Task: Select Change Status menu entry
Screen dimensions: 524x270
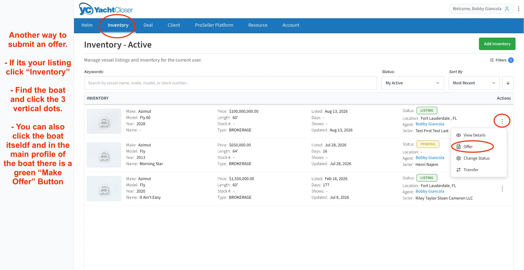Action: [479, 158]
